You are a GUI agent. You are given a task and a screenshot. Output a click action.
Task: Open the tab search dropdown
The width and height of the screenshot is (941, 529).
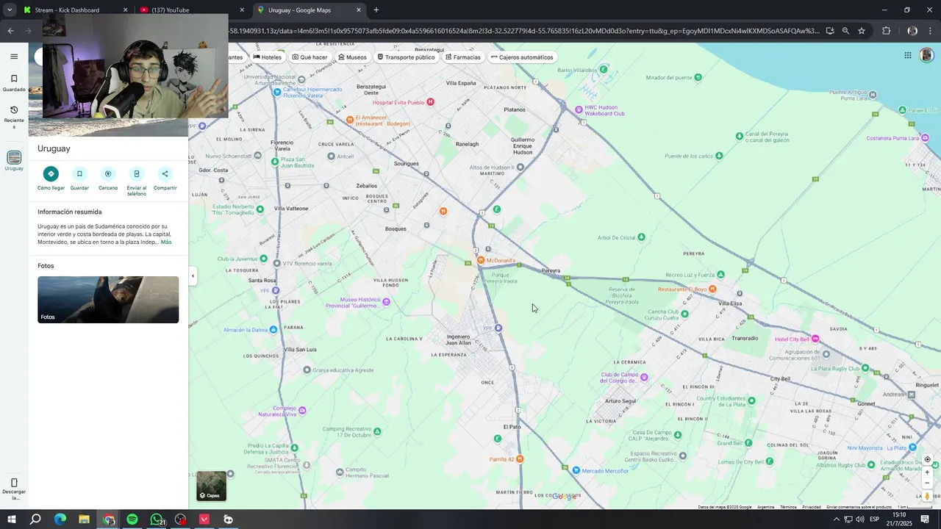(x=10, y=10)
